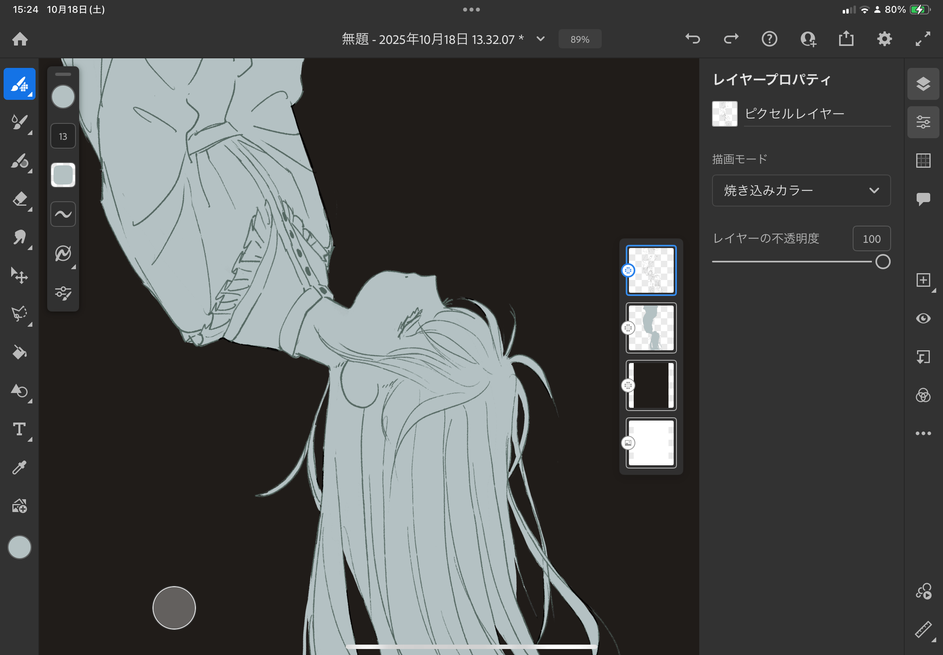
Task: Add a new layer with the plus icon
Action: [923, 280]
